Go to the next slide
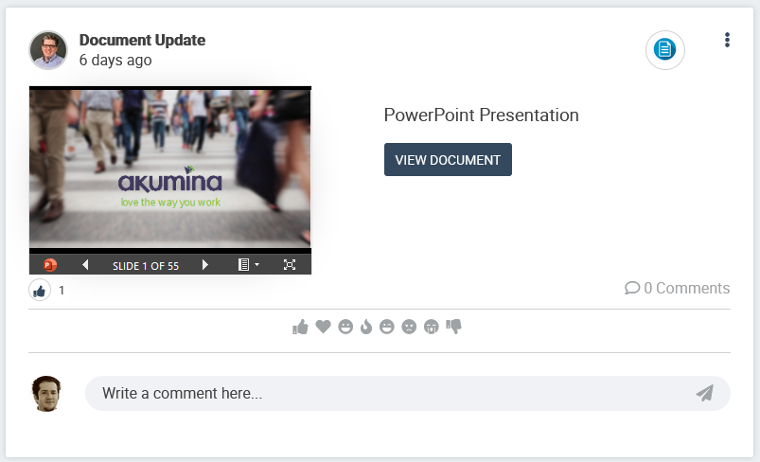The height and width of the screenshot is (462, 760). [x=205, y=265]
